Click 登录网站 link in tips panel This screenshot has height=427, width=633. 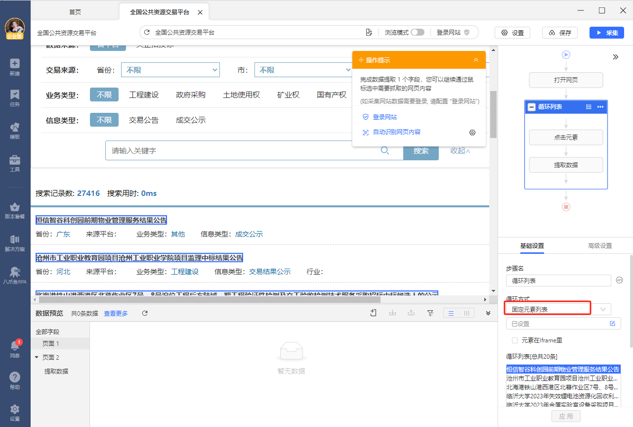(x=385, y=117)
